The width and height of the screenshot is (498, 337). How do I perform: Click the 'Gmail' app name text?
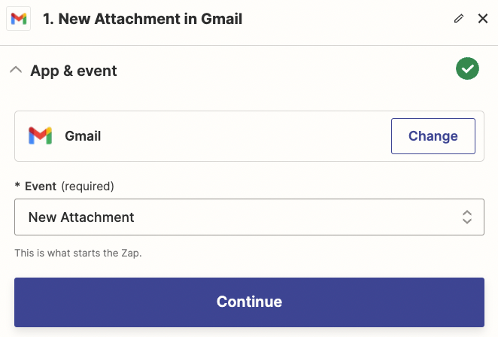click(83, 136)
